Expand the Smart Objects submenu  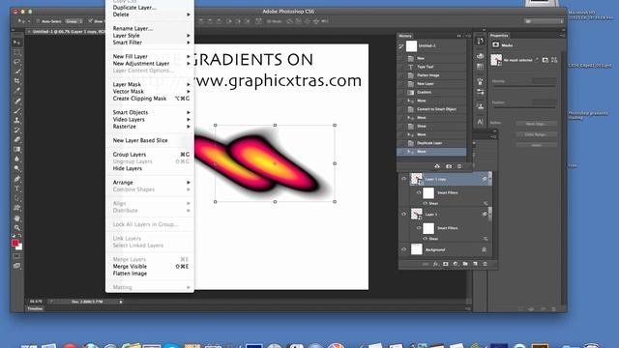coord(150,112)
